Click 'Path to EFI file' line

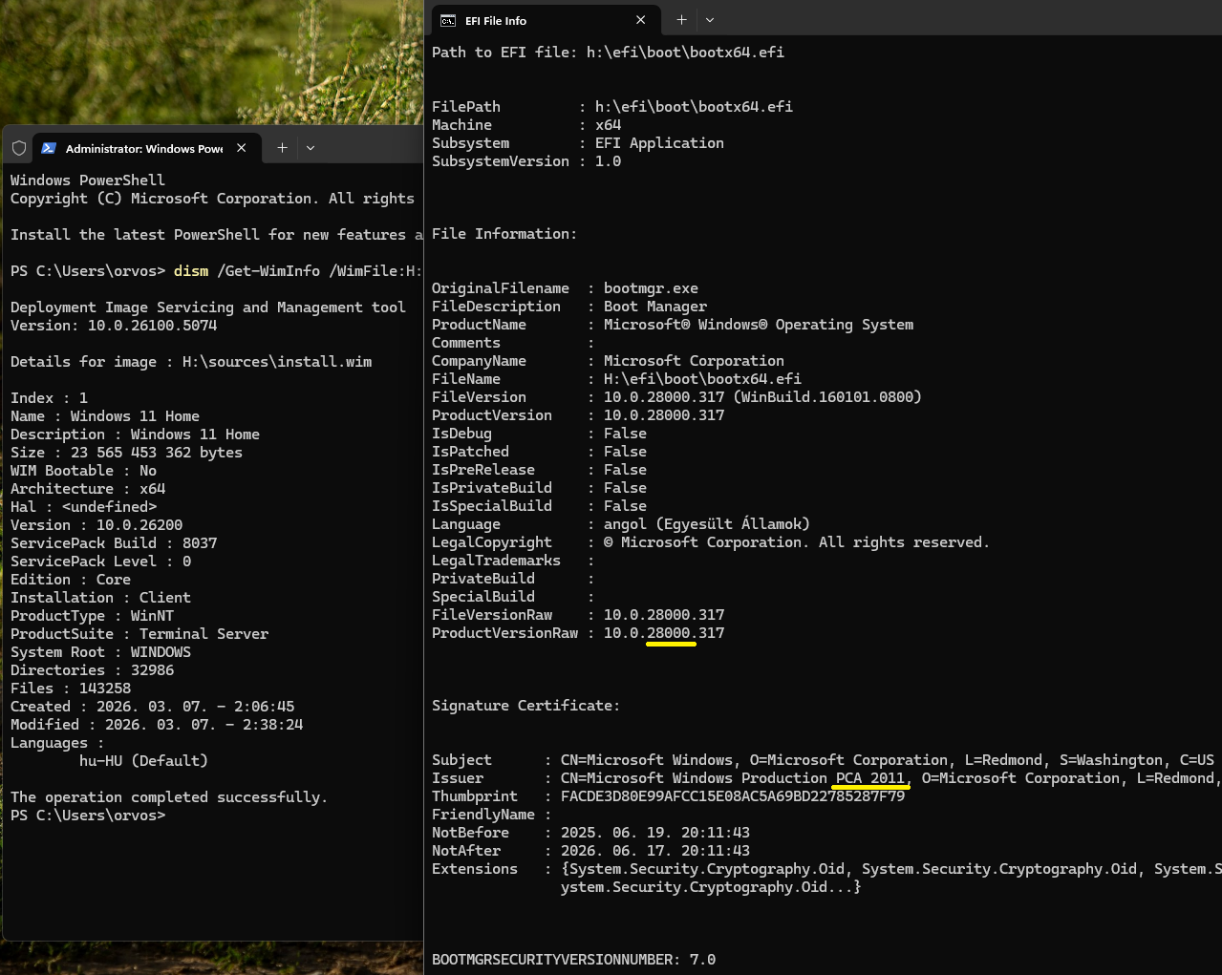click(x=608, y=53)
